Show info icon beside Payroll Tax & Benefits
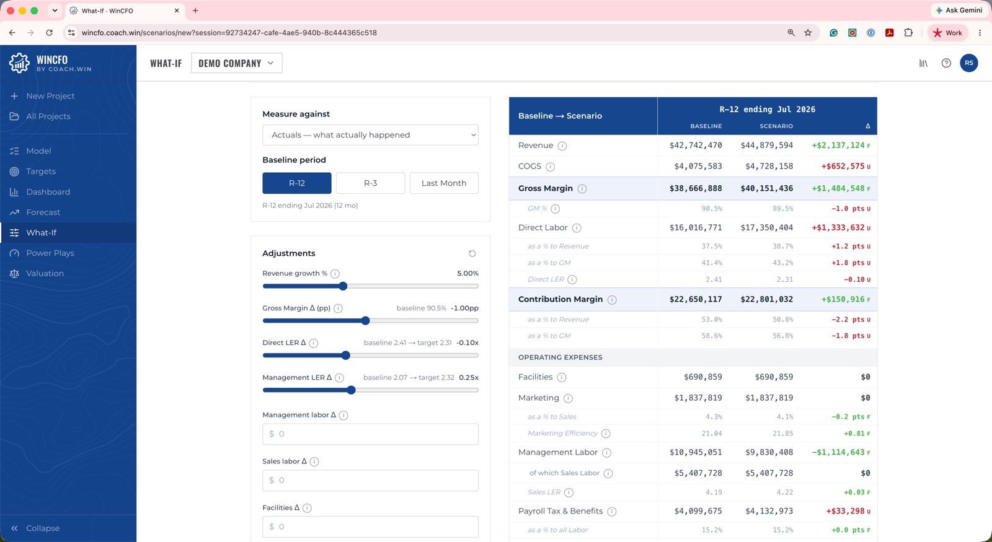Image resolution: width=992 pixels, height=542 pixels. [611, 512]
